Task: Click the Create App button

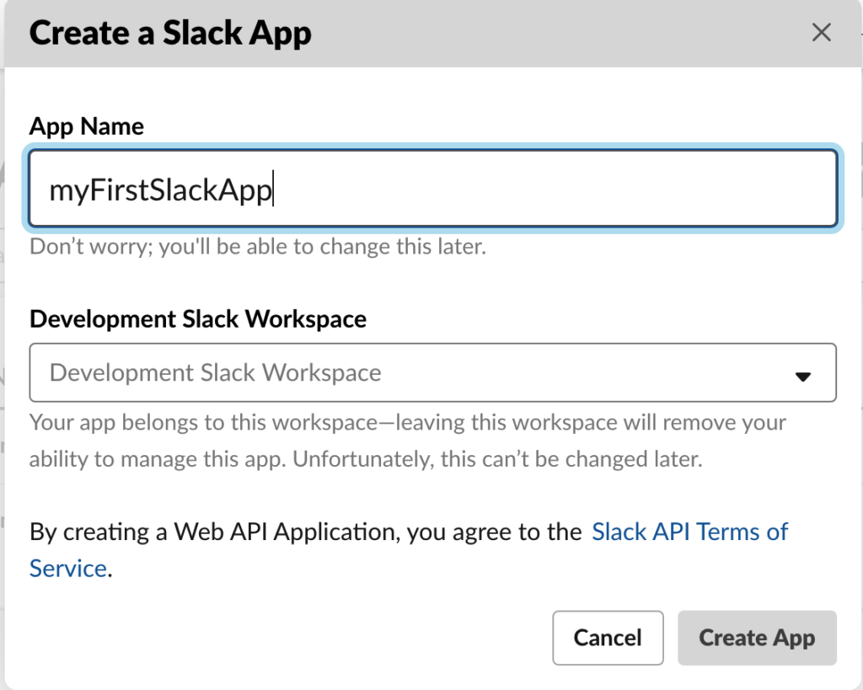Action: click(x=757, y=638)
